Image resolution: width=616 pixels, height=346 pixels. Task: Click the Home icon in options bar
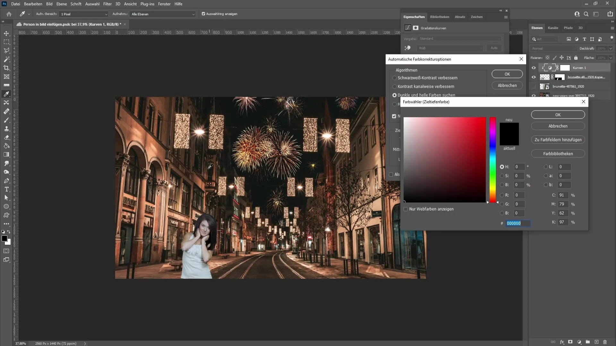9,14
